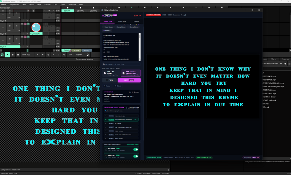Switch to the Lyrics & Flow tab
291x175 pixels.
coord(107,21)
